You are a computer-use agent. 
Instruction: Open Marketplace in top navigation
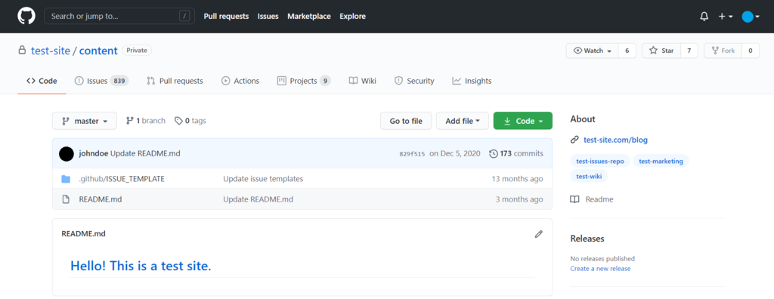(309, 17)
